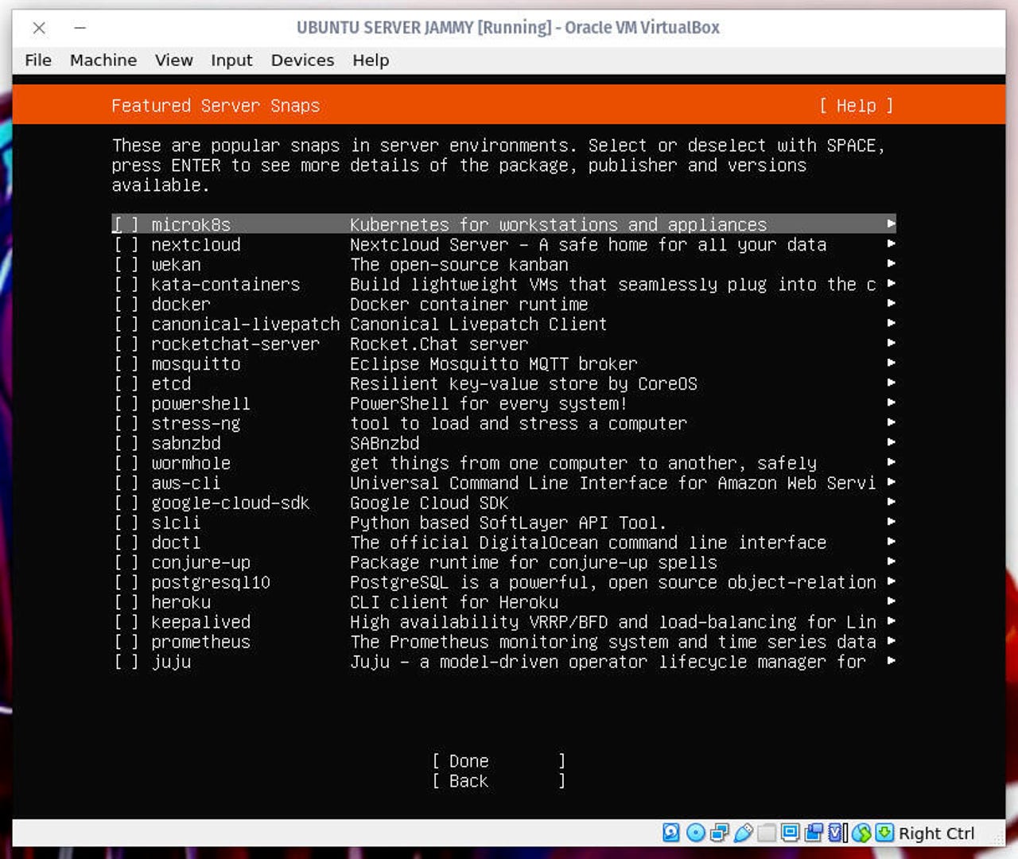
Task: Show details arrow for keepalived row
Action: tap(891, 621)
